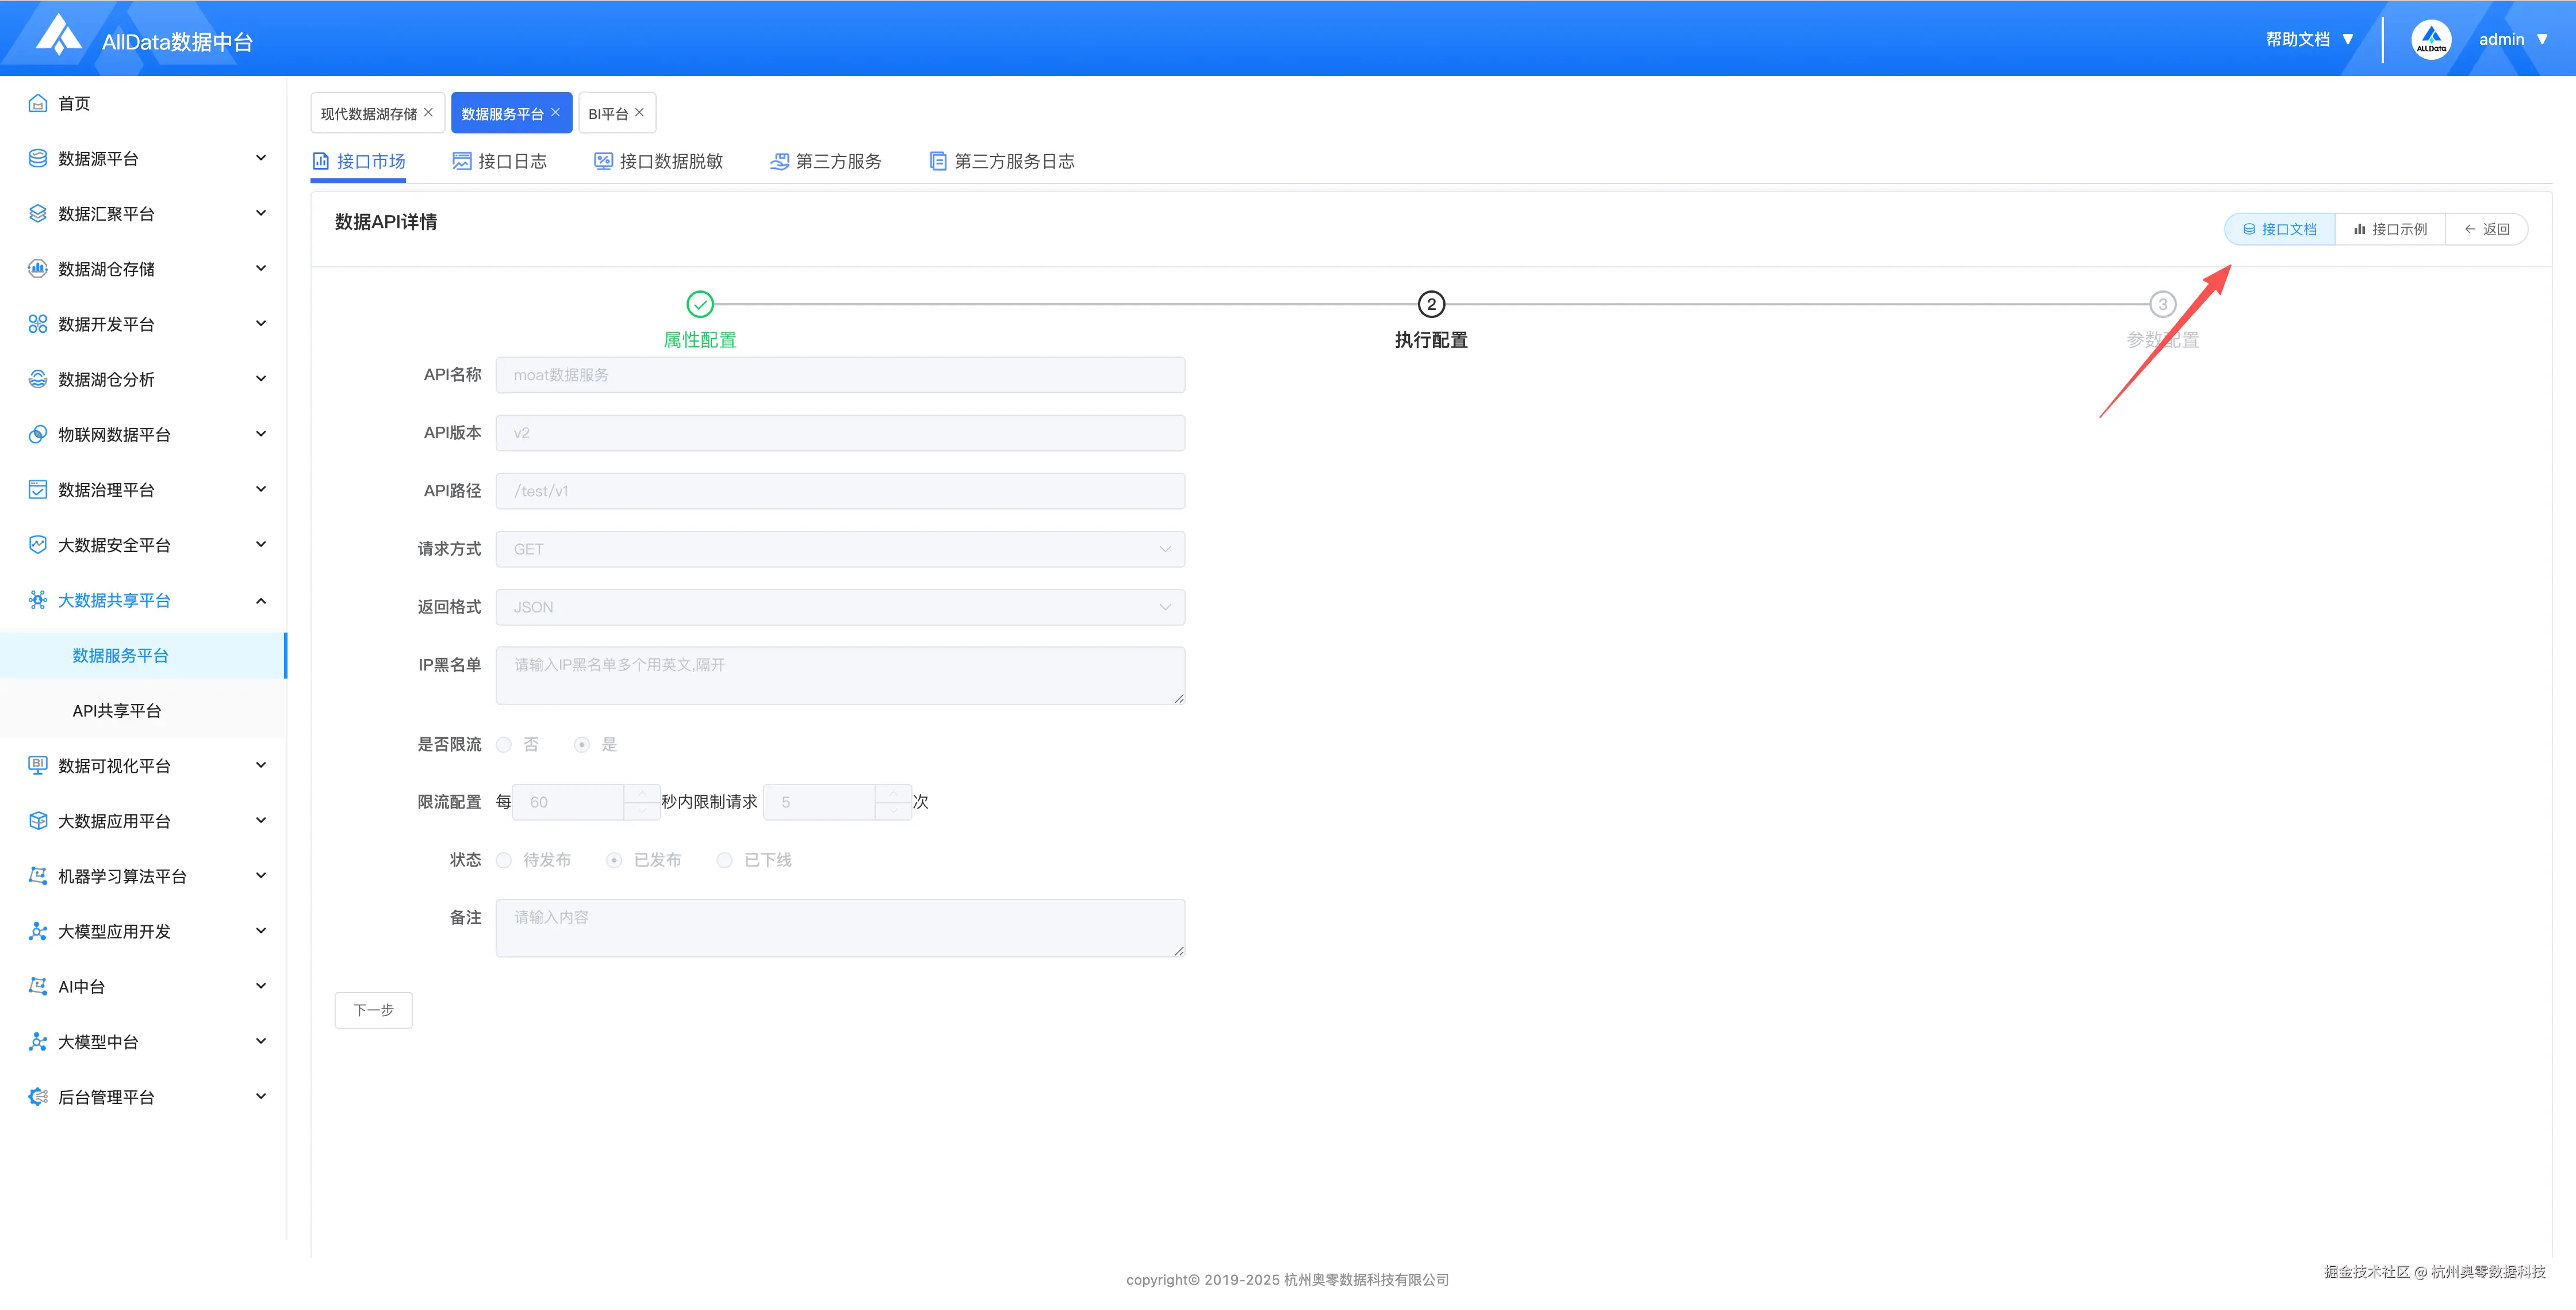
Task: Click the home icon beside 首页
Action: [x=38, y=103]
